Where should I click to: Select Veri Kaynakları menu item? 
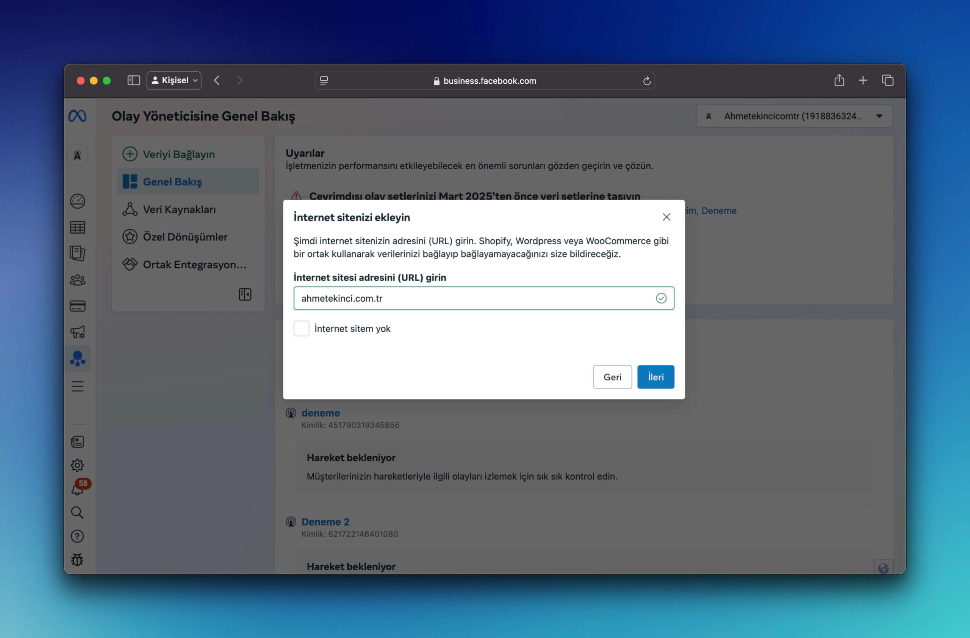(179, 209)
